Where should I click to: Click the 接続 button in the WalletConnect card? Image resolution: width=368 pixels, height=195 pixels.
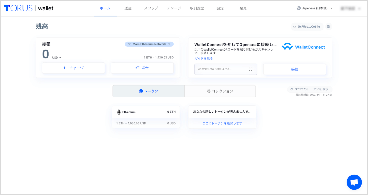point(294,69)
